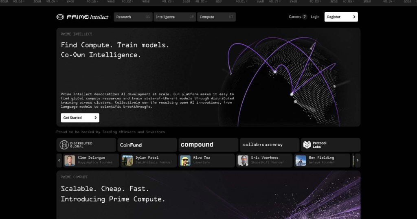Select the Clem Delangue name text
This screenshot has width=417, height=219.
[x=91, y=158]
